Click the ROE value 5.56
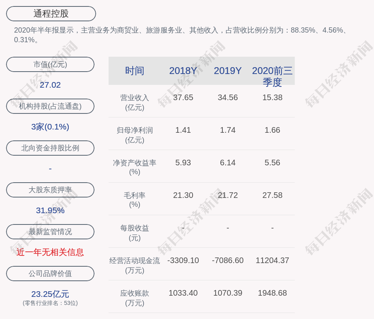Viewport: 374px width, 319px height. 272,163
